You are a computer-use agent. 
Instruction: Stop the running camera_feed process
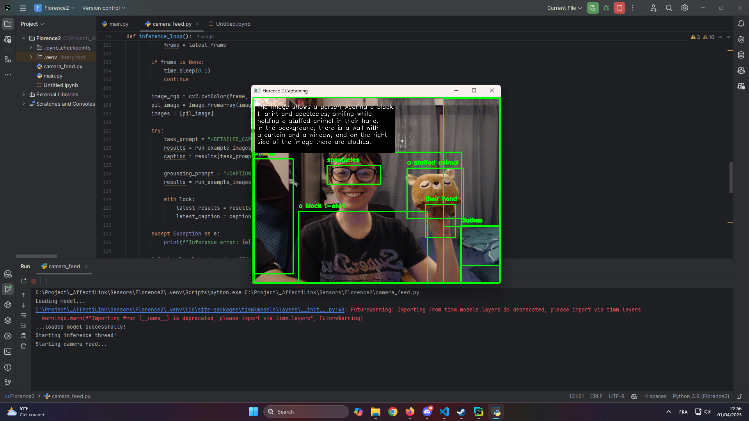(34, 281)
